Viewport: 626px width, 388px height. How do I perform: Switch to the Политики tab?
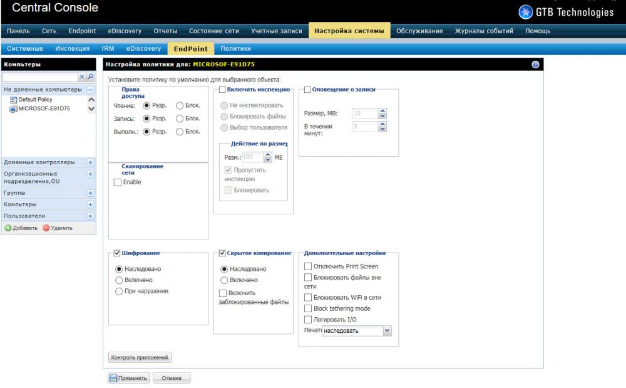[x=235, y=49]
